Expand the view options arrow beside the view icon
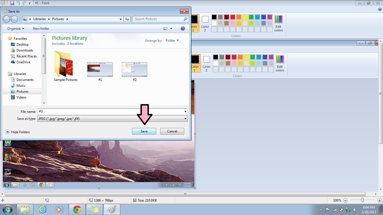Viewport: 383px width, 215px height. 171,29
